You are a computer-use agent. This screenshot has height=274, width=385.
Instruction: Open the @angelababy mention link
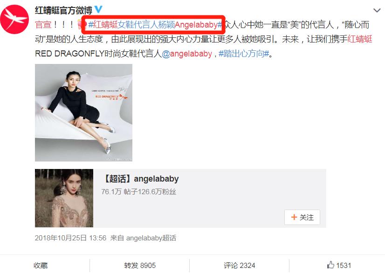[x=187, y=54]
